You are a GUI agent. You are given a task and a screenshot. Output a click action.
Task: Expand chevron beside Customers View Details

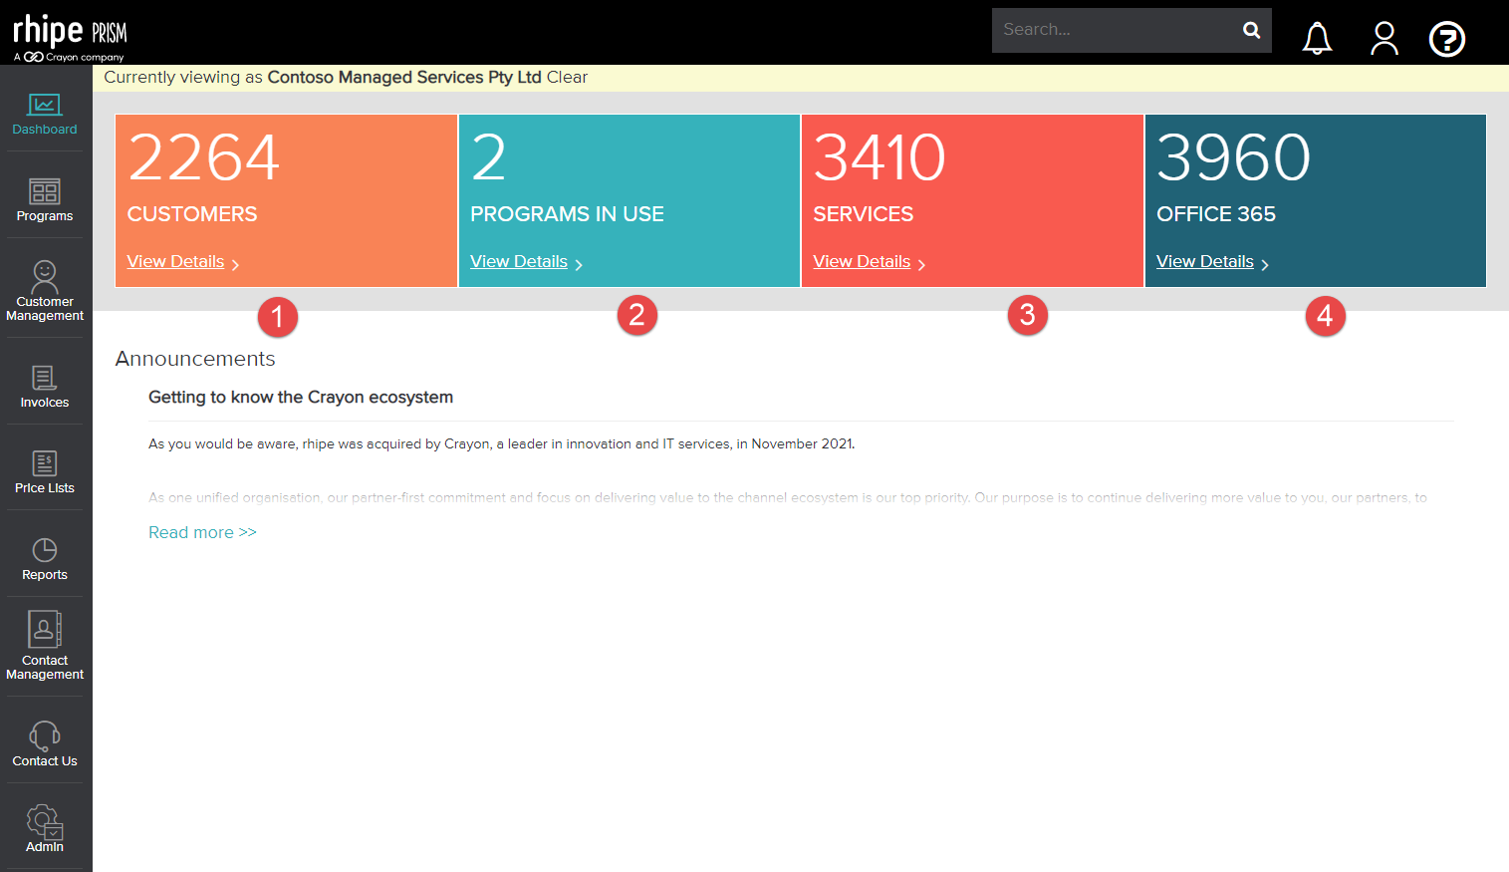236,263
